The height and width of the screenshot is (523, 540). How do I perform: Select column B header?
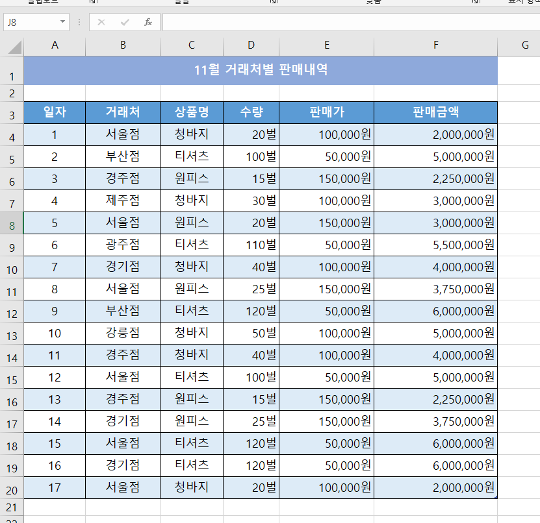123,45
